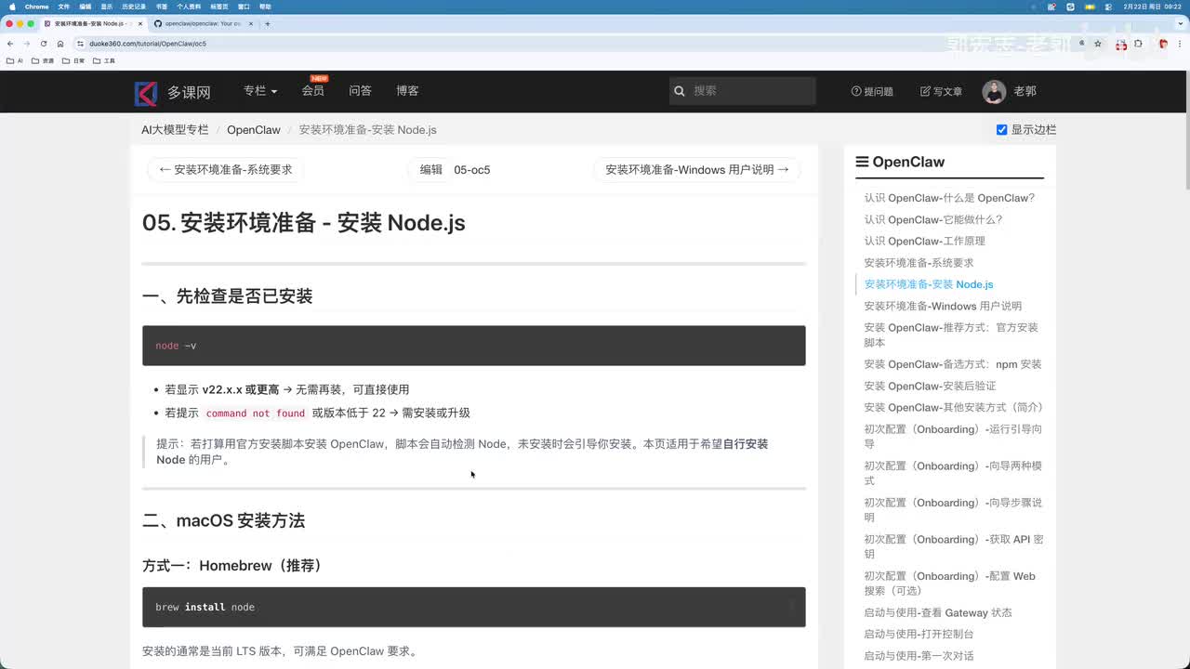Open sidebar item 其他安装方式(简介)
The width and height of the screenshot is (1190, 669).
pyautogui.click(x=954, y=407)
